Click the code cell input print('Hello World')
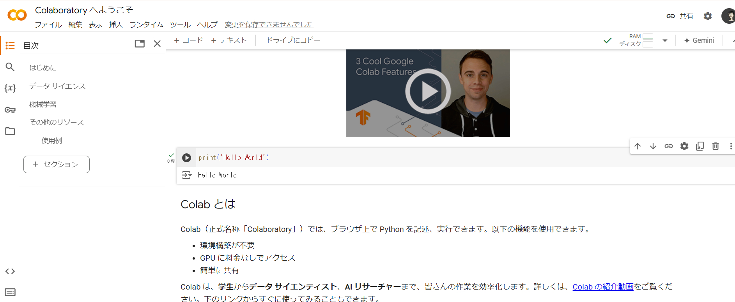The height and width of the screenshot is (302, 735). click(x=234, y=158)
